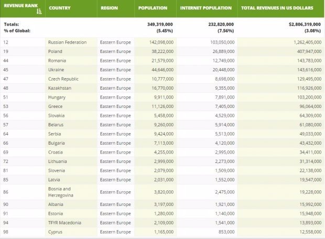This screenshot has width=325, height=239.
Task: Click rank number 98 in first column
Action: point(7,231)
